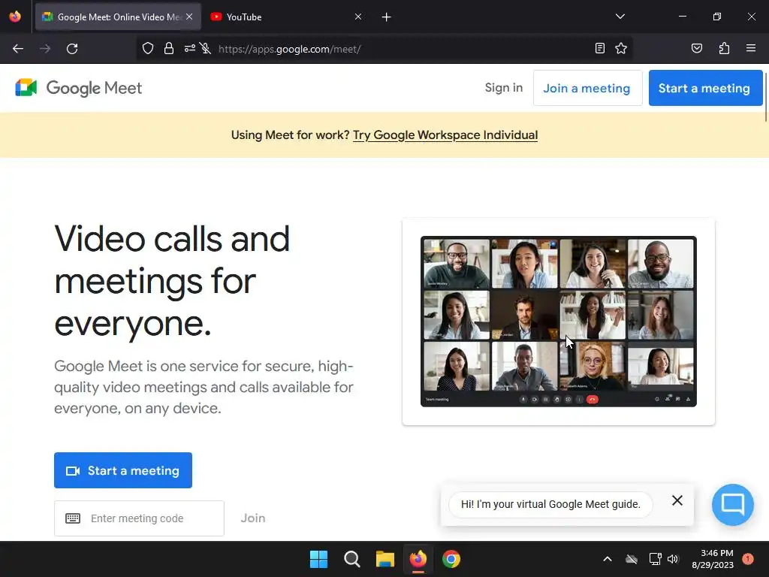Open site permissions icon in address bar
Screen dimensions: 769x577
190,49
